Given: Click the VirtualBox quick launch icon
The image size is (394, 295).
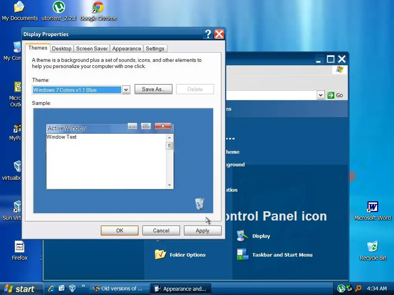Looking at the screenshot, I should pyautogui.click(x=72, y=288).
